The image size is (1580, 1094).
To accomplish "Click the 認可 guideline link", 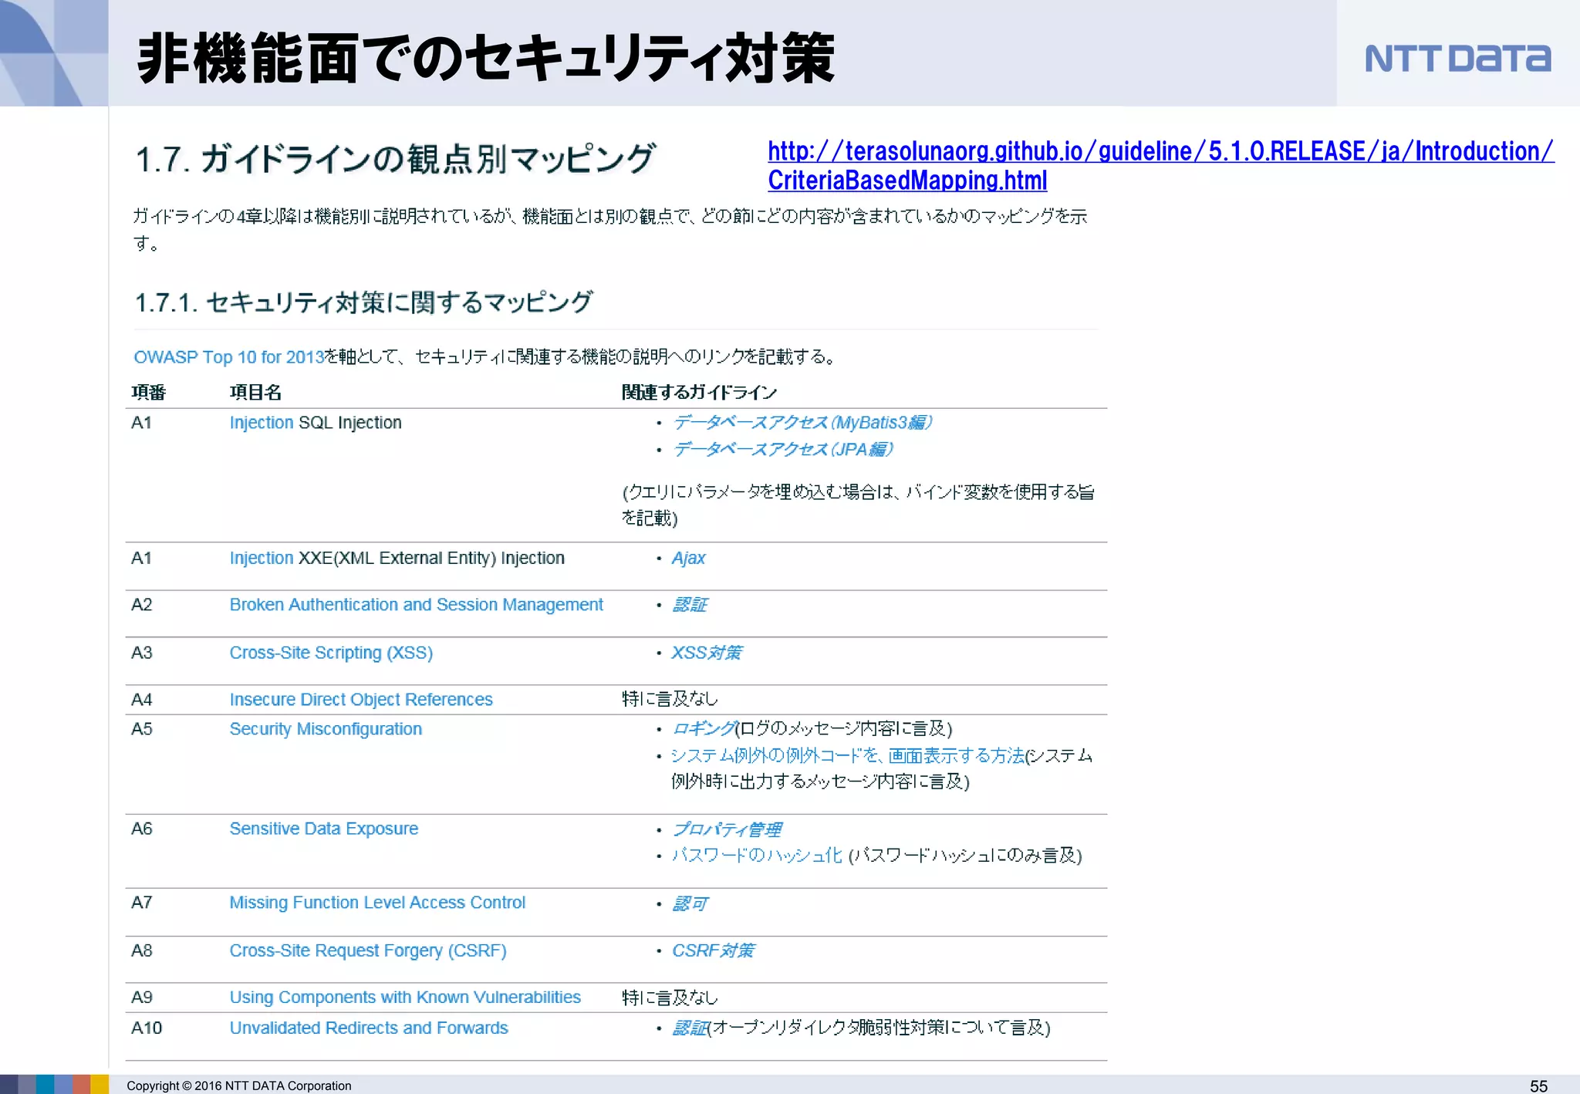I will coord(689,903).
